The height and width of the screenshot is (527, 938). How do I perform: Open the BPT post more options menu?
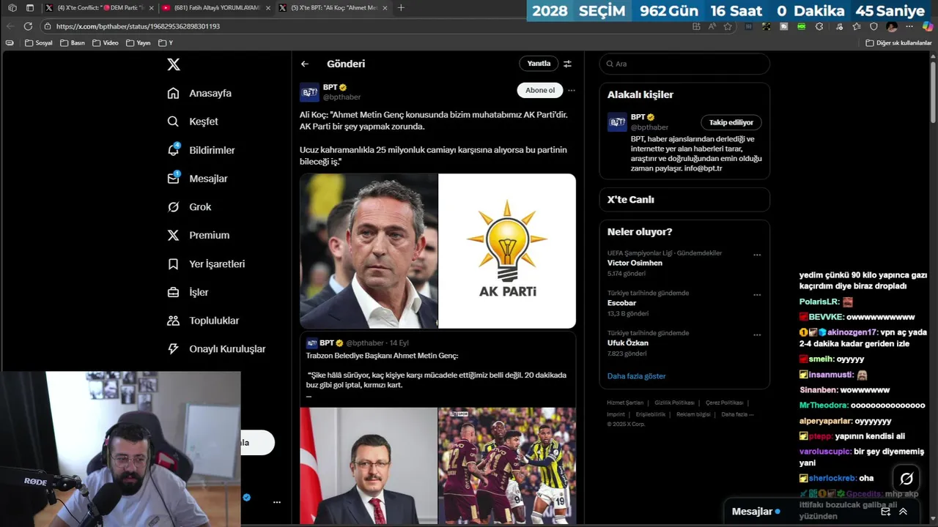pos(572,91)
